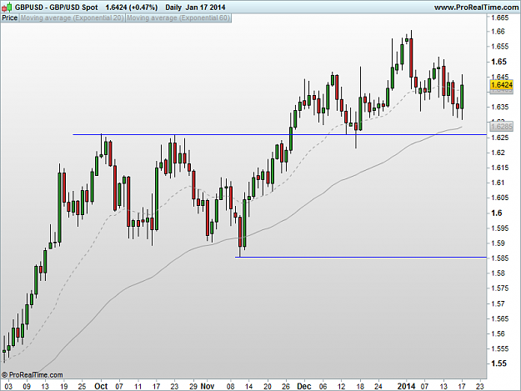Open the www.ProRealTime.com link
This screenshot has height=391, width=521.
coord(476,7)
